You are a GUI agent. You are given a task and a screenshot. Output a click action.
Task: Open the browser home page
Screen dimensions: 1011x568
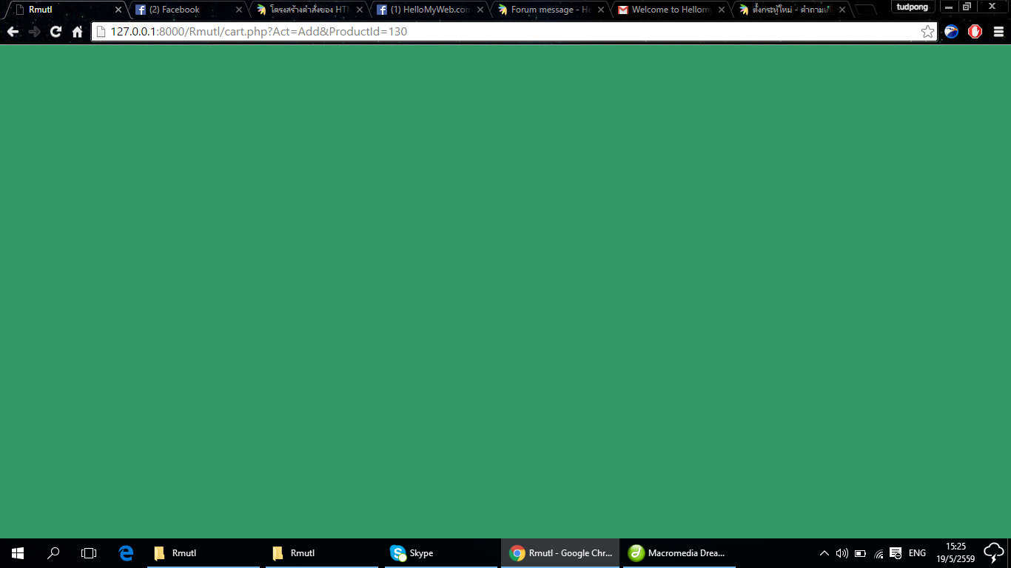[77, 32]
